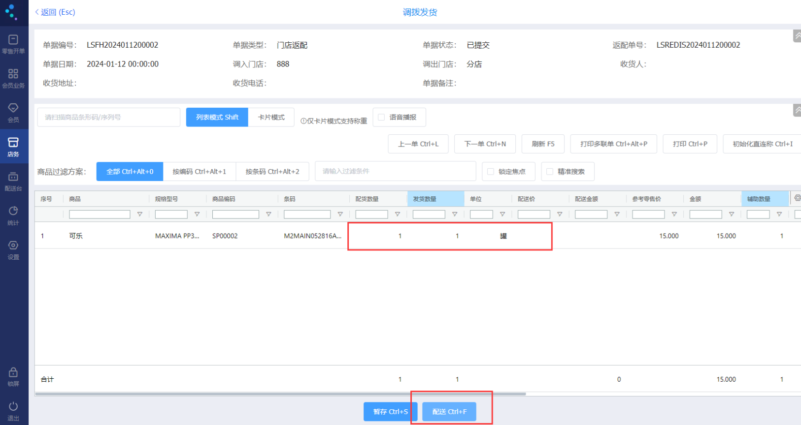This screenshot has width=801, height=425.
Task: Click filter funnel icon for 辅助数量 column
Action: (779, 214)
